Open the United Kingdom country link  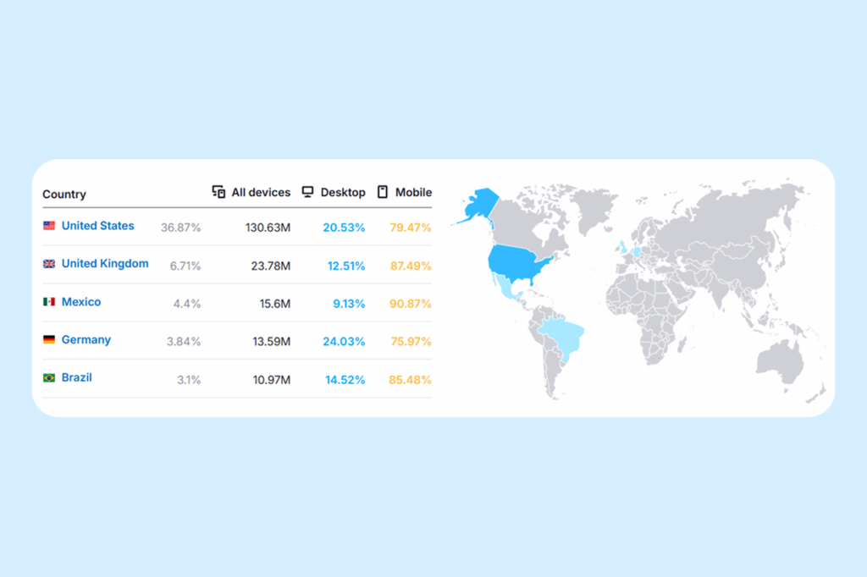105,264
